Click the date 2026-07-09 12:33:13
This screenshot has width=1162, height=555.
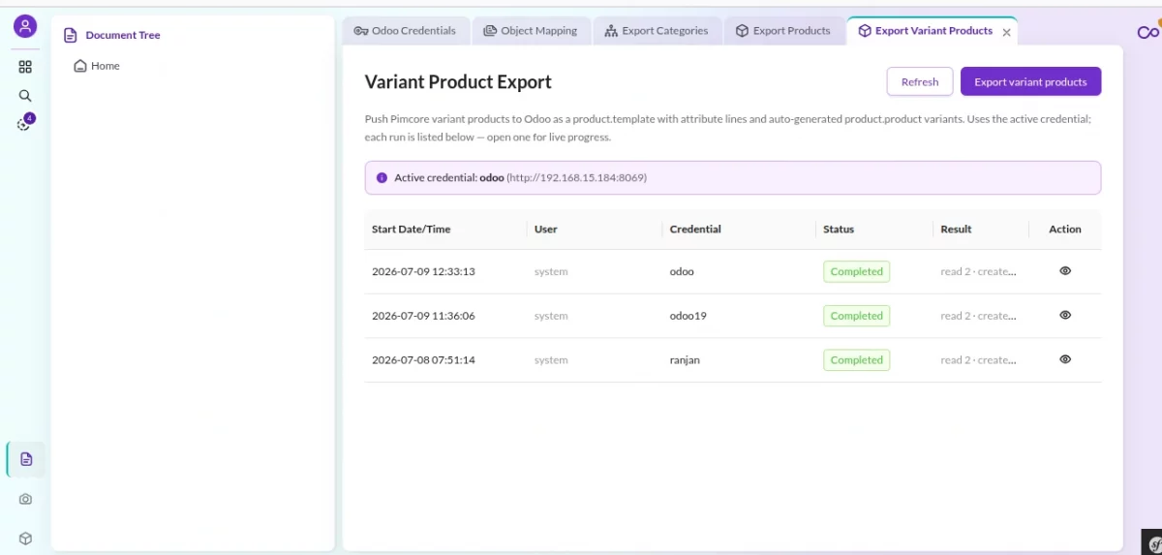[x=423, y=271]
